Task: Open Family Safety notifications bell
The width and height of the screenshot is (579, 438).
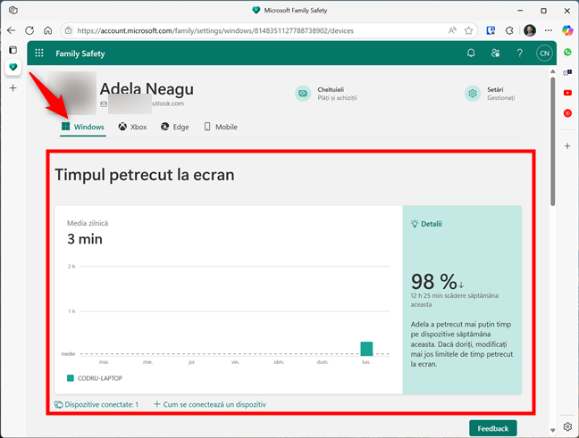Action: pos(471,54)
